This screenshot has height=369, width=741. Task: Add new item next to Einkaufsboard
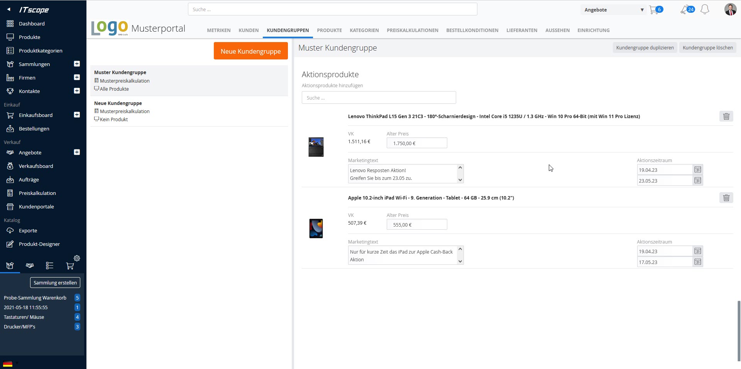tap(77, 115)
